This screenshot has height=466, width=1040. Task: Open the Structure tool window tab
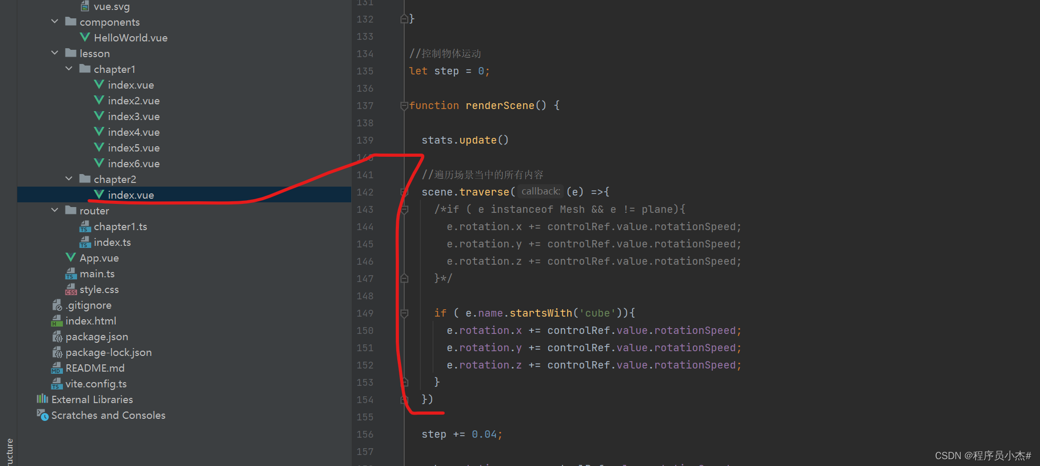tap(9, 452)
